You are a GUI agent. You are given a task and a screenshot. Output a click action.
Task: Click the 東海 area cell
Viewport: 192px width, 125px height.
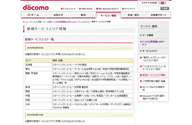point(39,87)
